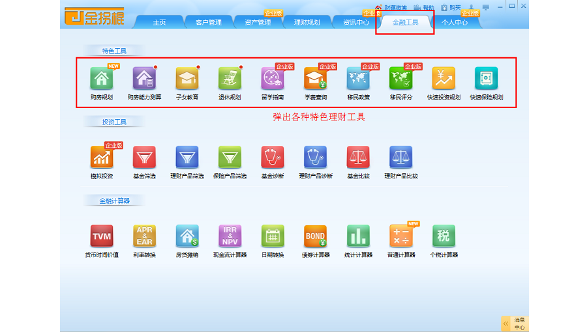Open the TVM 货币时间价值 calculator
This screenshot has width=587, height=332.
tap(101, 236)
